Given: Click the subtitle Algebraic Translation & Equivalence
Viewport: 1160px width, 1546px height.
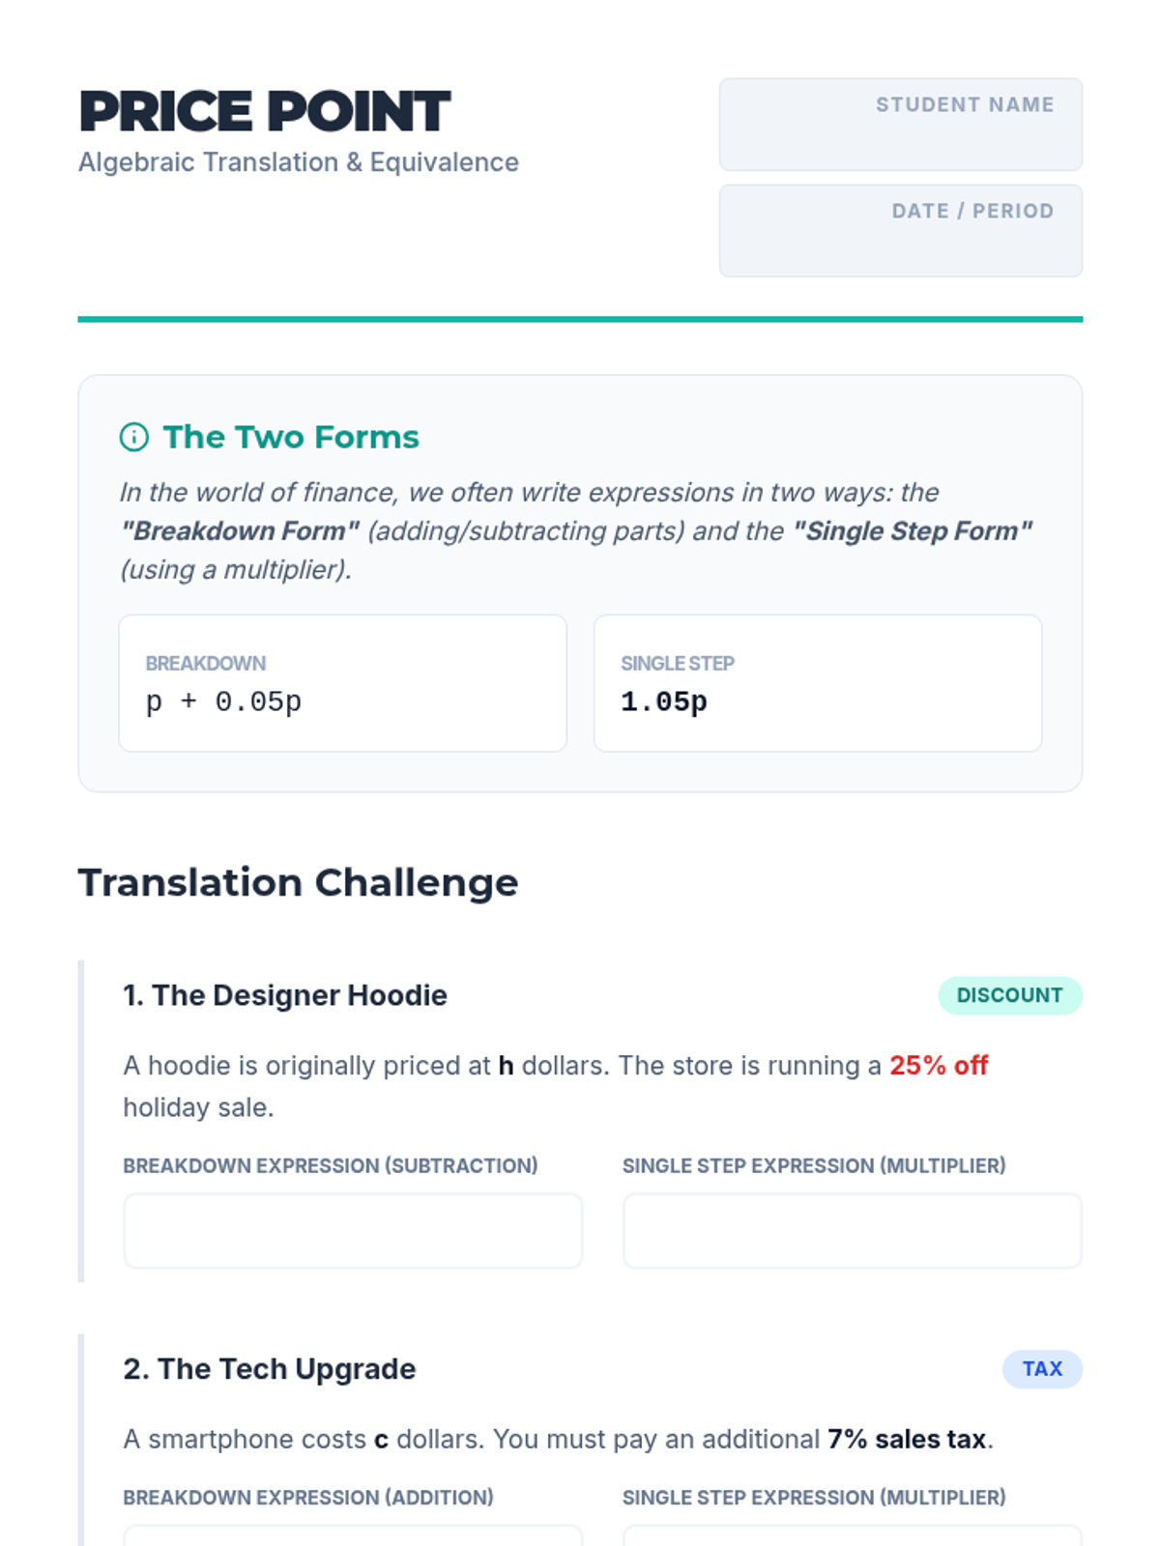Looking at the screenshot, I should click(x=299, y=162).
